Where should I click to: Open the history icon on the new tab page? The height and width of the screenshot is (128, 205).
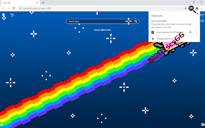[12, 15]
